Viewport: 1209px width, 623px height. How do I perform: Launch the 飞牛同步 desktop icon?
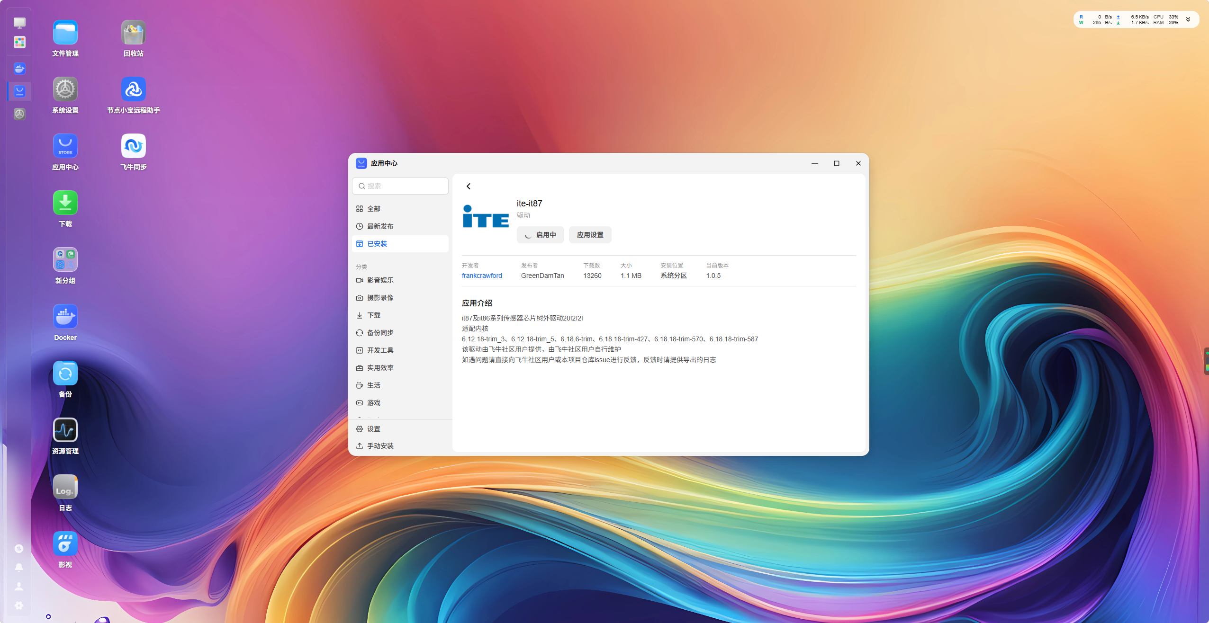tap(134, 146)
